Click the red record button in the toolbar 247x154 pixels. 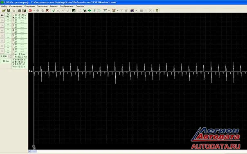pyautogui.click(x=30, y=11)
